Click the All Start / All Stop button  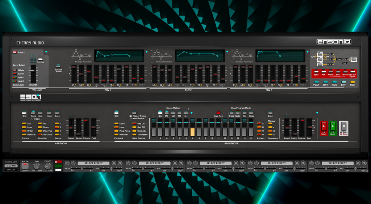(343, 126)
